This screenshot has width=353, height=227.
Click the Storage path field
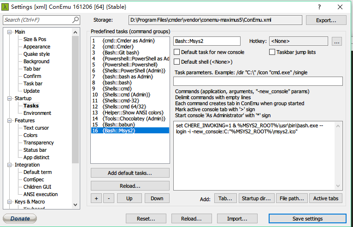pos(216,20)
